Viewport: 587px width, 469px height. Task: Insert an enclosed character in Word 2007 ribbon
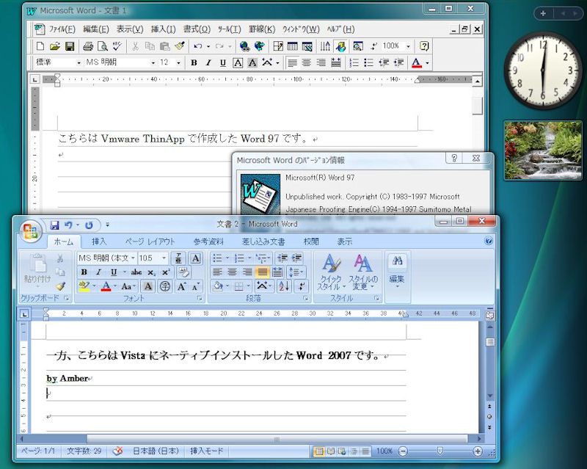click(164, 287)
